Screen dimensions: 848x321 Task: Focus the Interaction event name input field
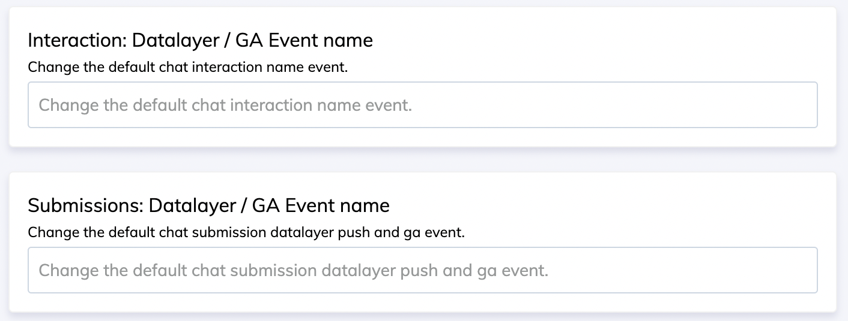click(423, 105)
